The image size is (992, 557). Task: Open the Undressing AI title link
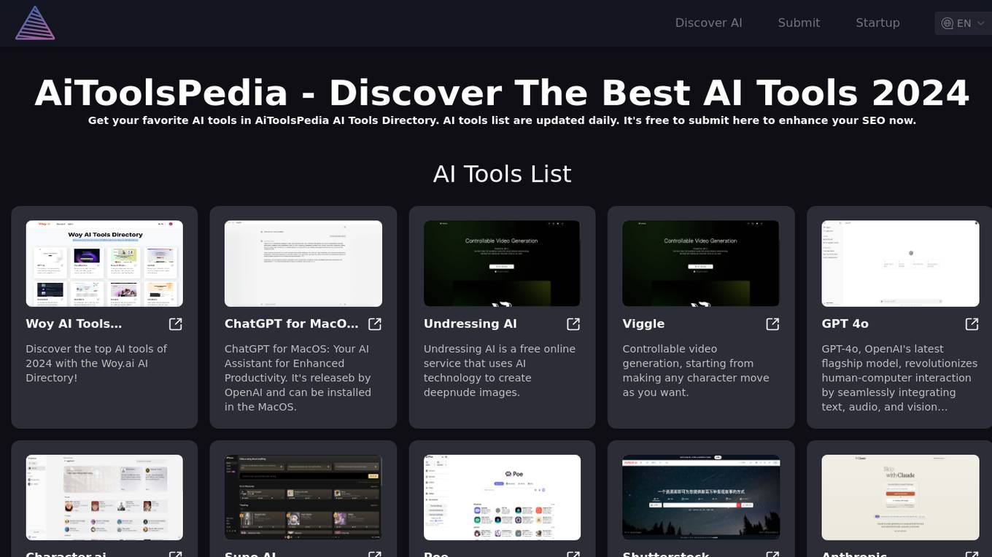470,324
